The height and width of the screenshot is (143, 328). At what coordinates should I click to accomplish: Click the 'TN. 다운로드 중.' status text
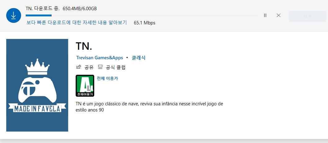click(43, 9)
